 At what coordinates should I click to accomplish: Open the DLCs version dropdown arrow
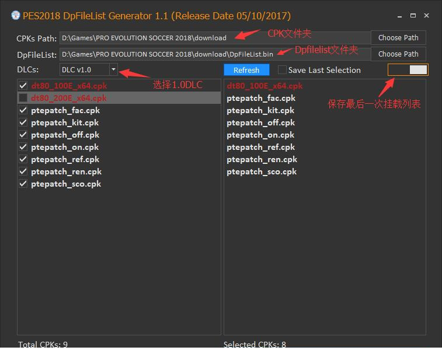pyautogui.click(x=113, y=69)
